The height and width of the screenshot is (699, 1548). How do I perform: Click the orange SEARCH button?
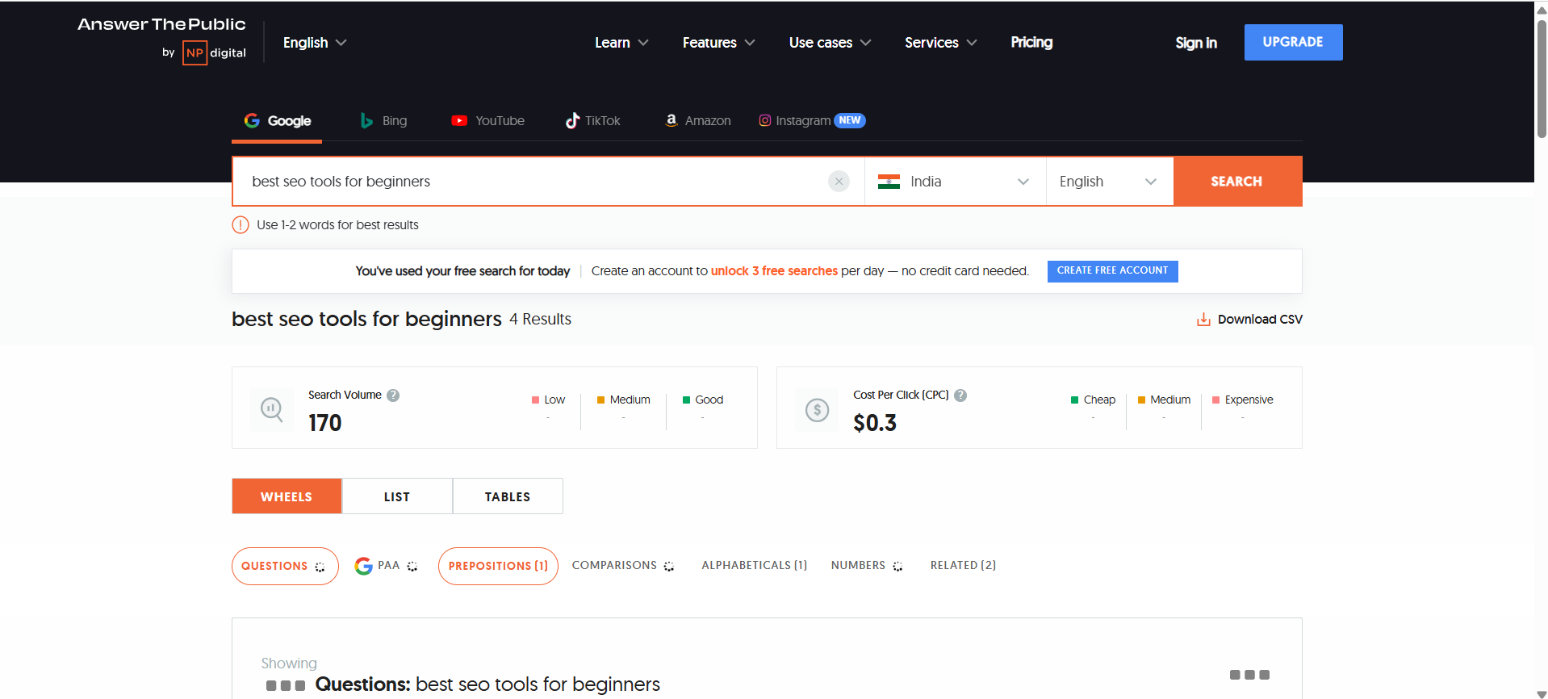[1237, 182]
